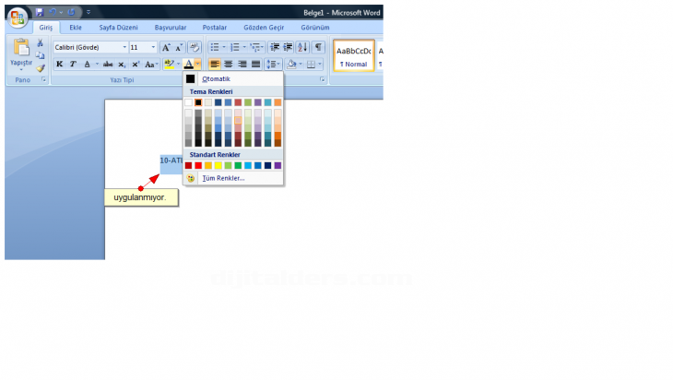The width and height of the screenshot is (673, 380).
Task: Open the underline style dropdown arrow
Action: click(x=97, y=64)
